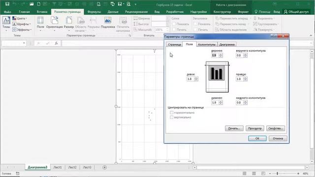The image size is (315, 177).
Task: Switch to the Вид ribbon tab
Action: click(157, 12)
